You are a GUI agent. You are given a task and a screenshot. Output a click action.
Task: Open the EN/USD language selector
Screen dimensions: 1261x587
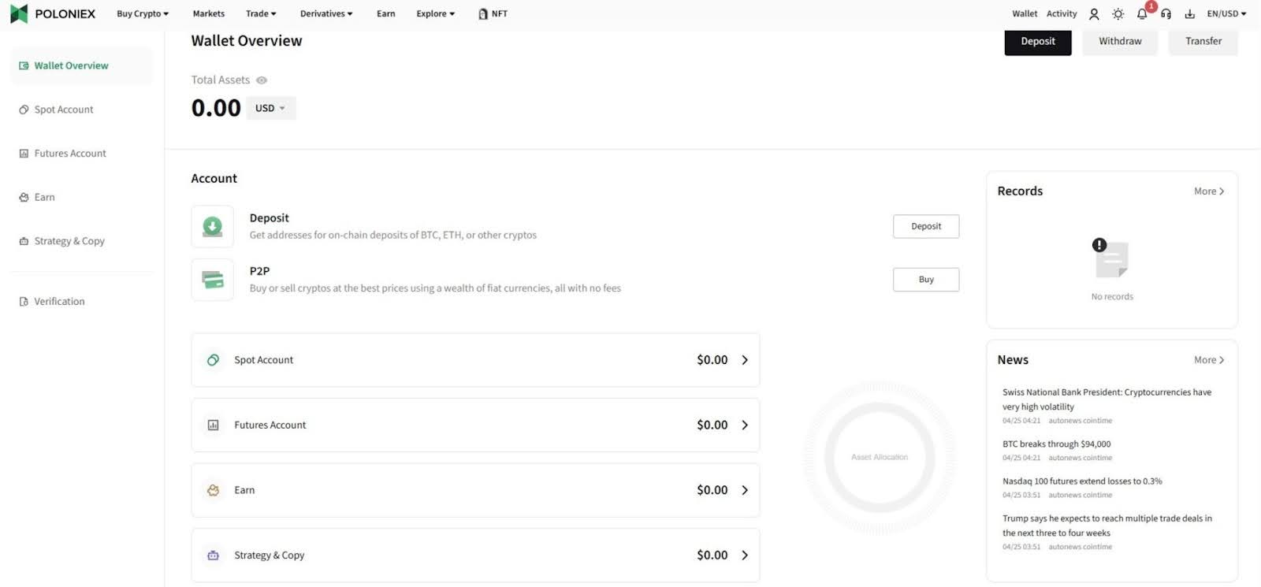click(x=1227, y=14)
